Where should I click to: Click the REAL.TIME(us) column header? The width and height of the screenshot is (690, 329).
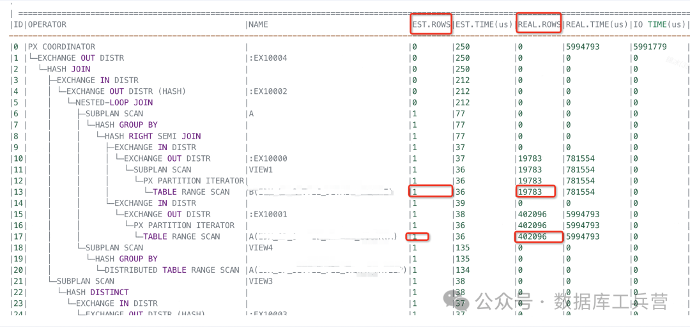click(x=597, y=25)
